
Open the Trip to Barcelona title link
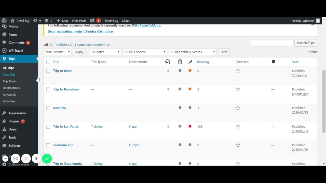pyautogui.click(x=66, y=89)
